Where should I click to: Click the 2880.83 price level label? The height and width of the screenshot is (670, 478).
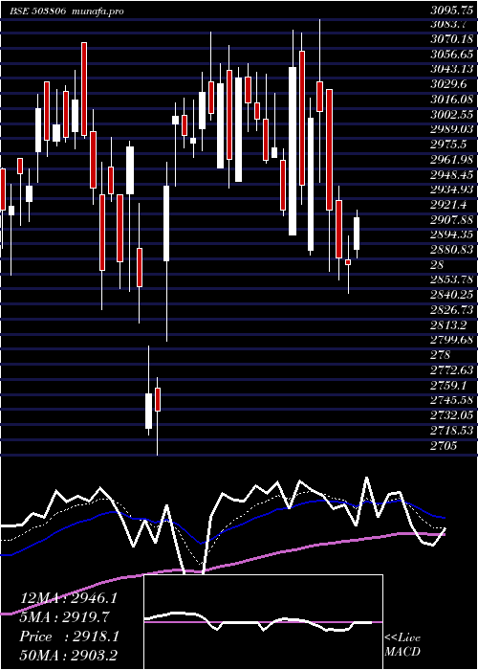[452, 250]
